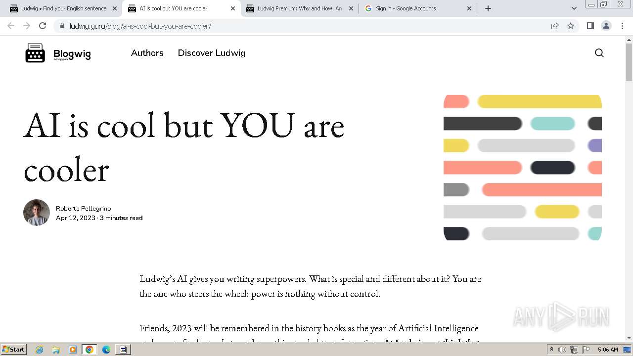Launch Internet Explorer from taskbar
The image size is (633, 356).
40,350
